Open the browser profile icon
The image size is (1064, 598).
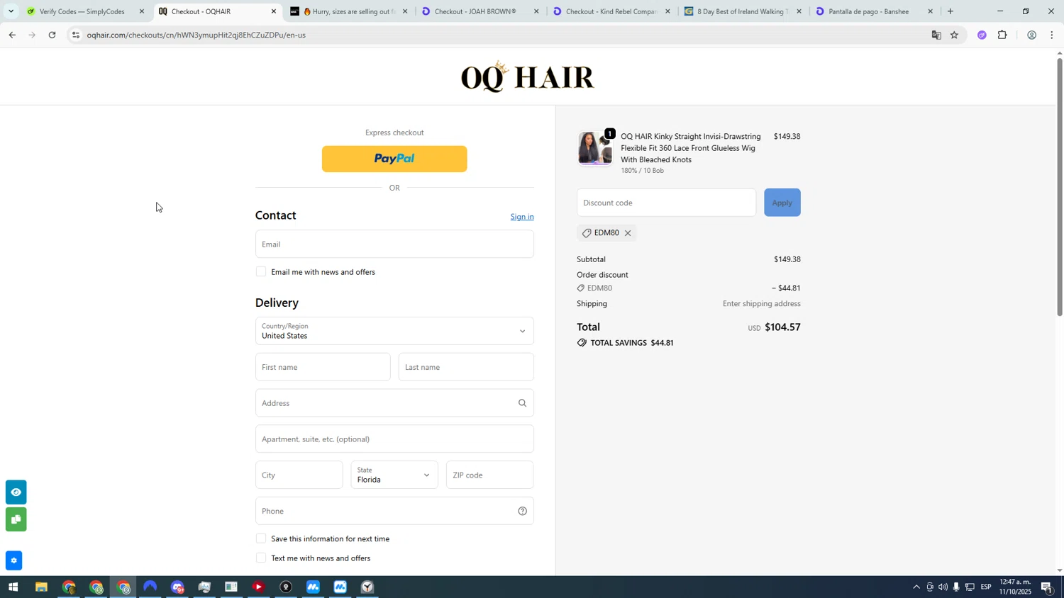pyautogui.click(x=1032, y=35)
